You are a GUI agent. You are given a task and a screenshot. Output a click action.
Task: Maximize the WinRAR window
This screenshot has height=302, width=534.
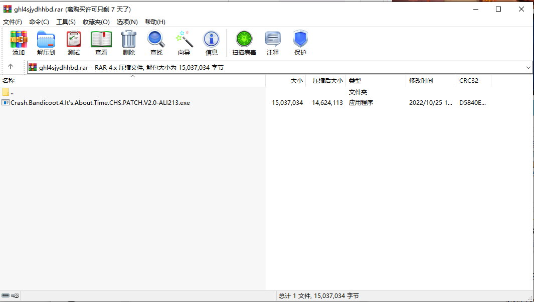pyautogui.click(x=498, y=9)
